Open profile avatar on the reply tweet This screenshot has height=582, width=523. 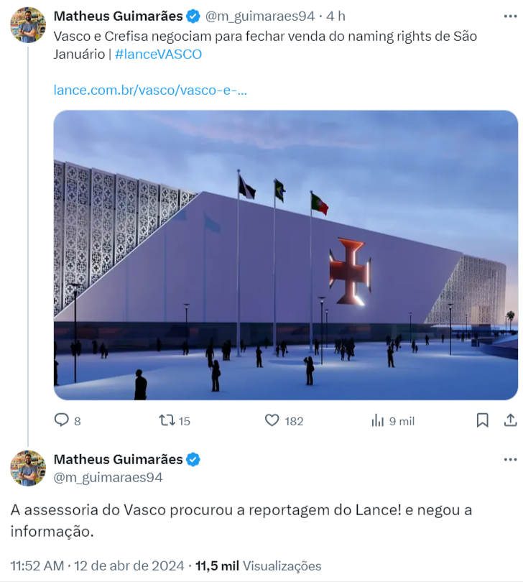28,468
